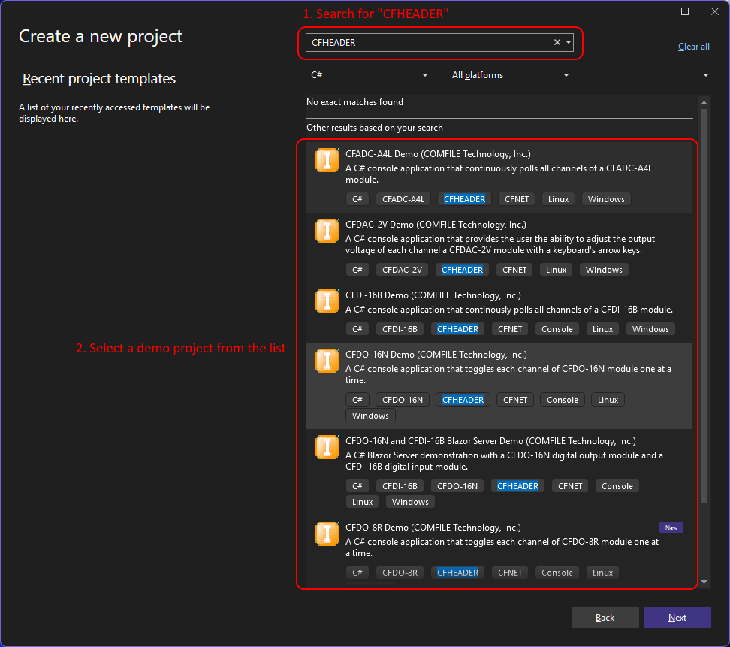This screenshot has height=647, width=730.
Task: Click the Clear all link
Action: pyautogui.click(x=693, y=47)
